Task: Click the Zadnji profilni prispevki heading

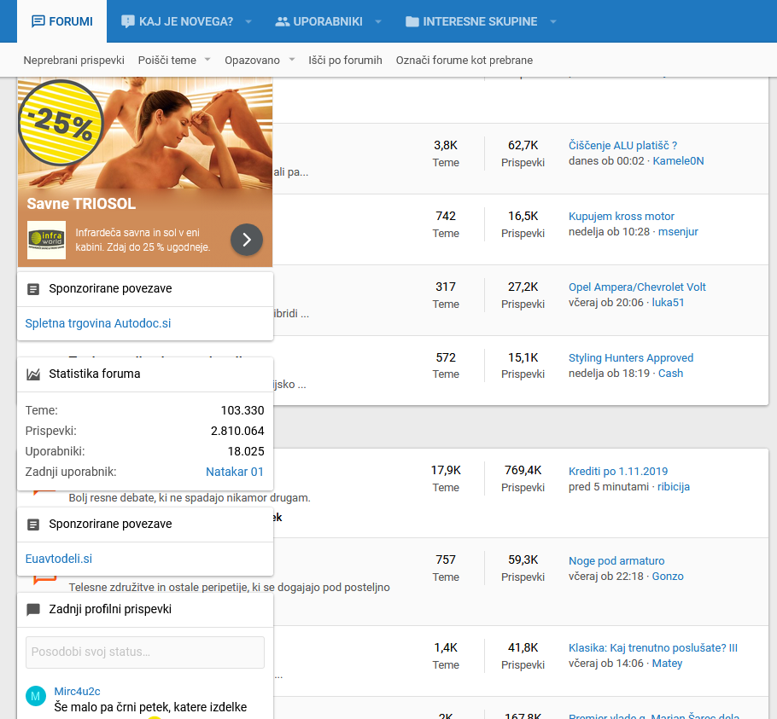Action: (x=110, y=609)
